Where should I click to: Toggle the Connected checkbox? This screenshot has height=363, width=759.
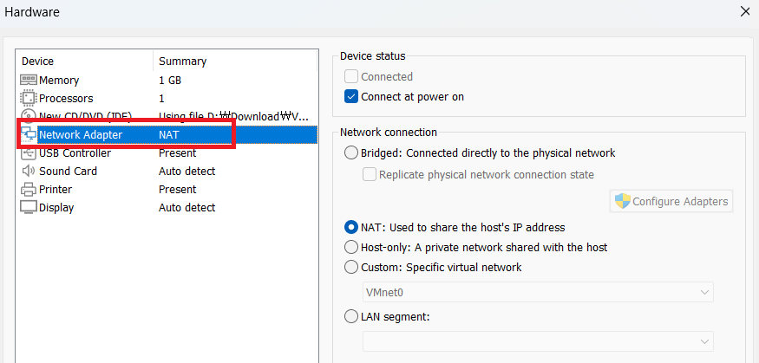351,76
